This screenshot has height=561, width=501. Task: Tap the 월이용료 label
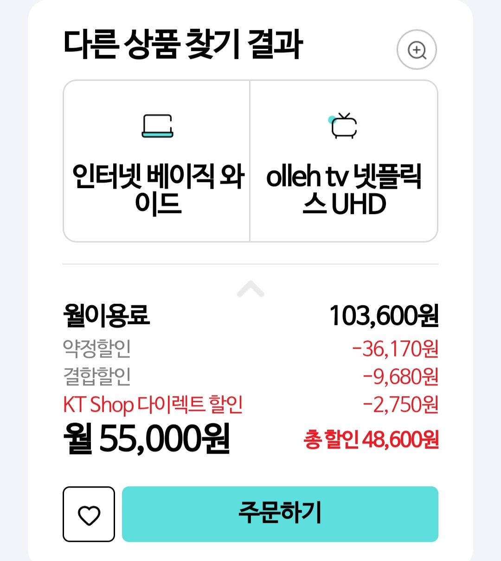click(x=106, y=315)
